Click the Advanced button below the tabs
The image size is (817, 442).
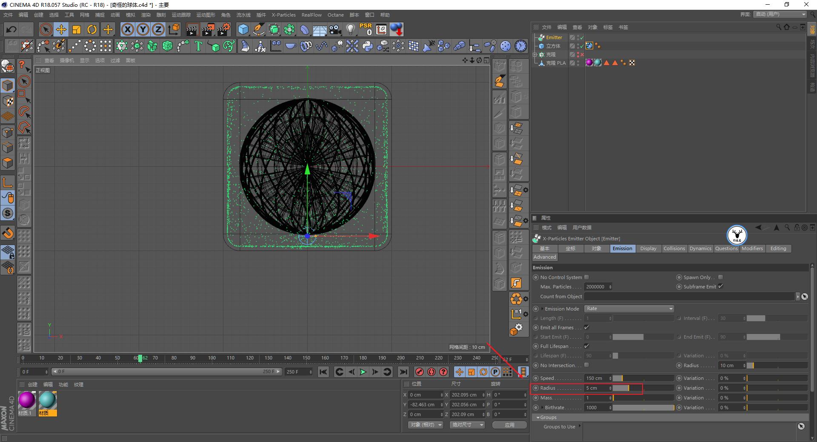click(x=545, y=257)
